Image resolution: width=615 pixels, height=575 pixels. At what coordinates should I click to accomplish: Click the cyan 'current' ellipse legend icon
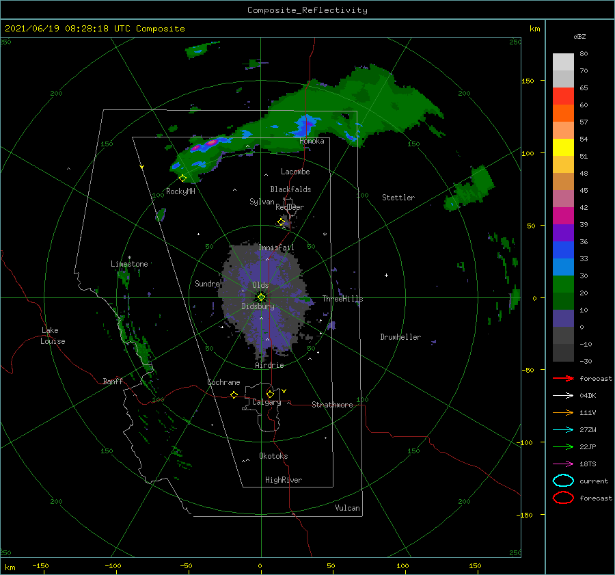pyautogui.click(x=563, y=481)
